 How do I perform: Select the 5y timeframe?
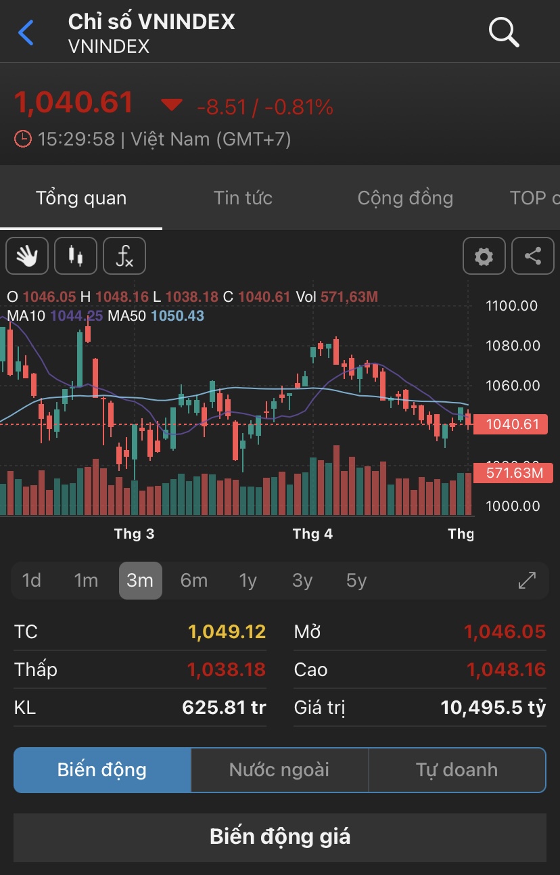point(356,581)
